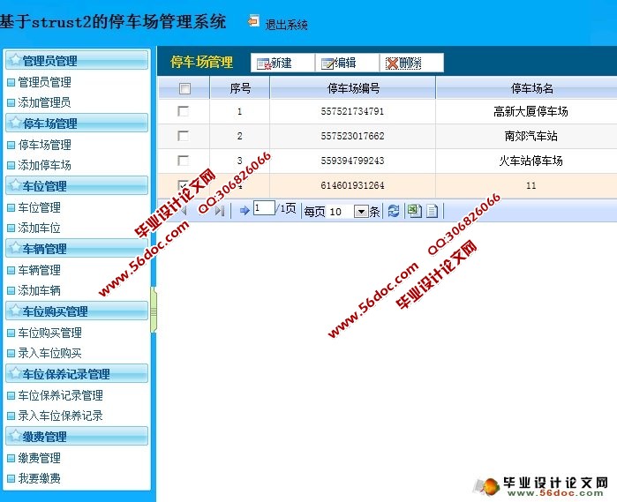
Task: Click the 删除 toolbar button
Action: point(411,63)
